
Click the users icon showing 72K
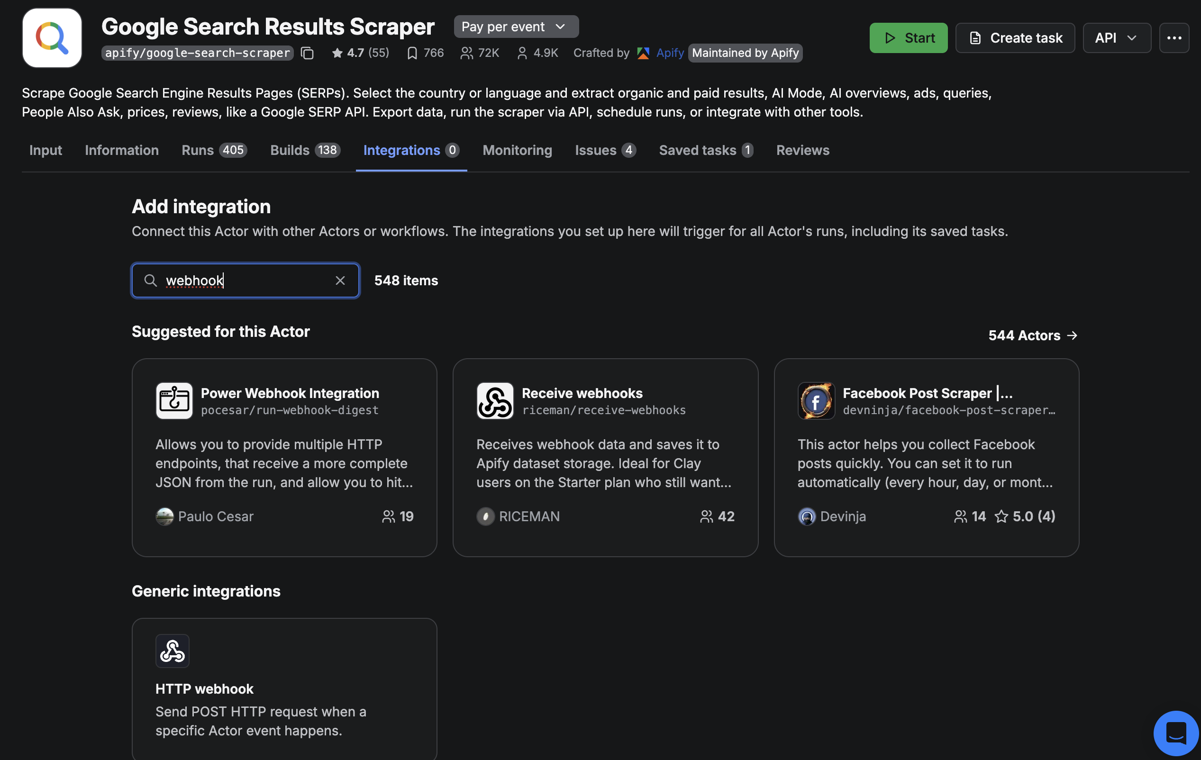pos(467,53)
